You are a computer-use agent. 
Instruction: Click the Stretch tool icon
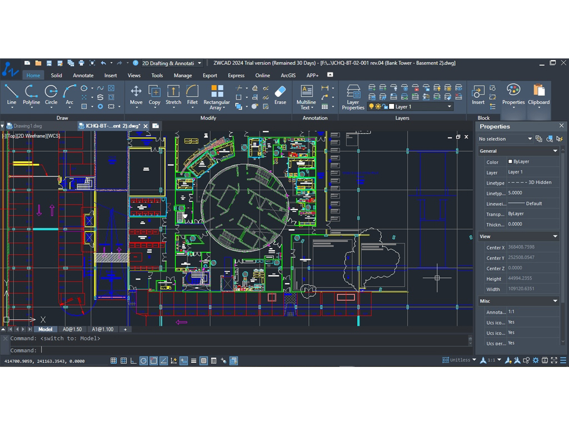[173, 94]
